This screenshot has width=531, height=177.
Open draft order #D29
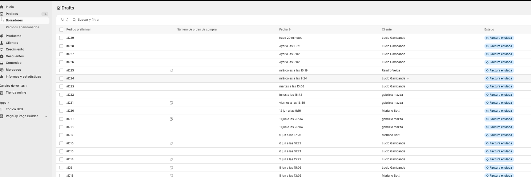pos(70,38)
